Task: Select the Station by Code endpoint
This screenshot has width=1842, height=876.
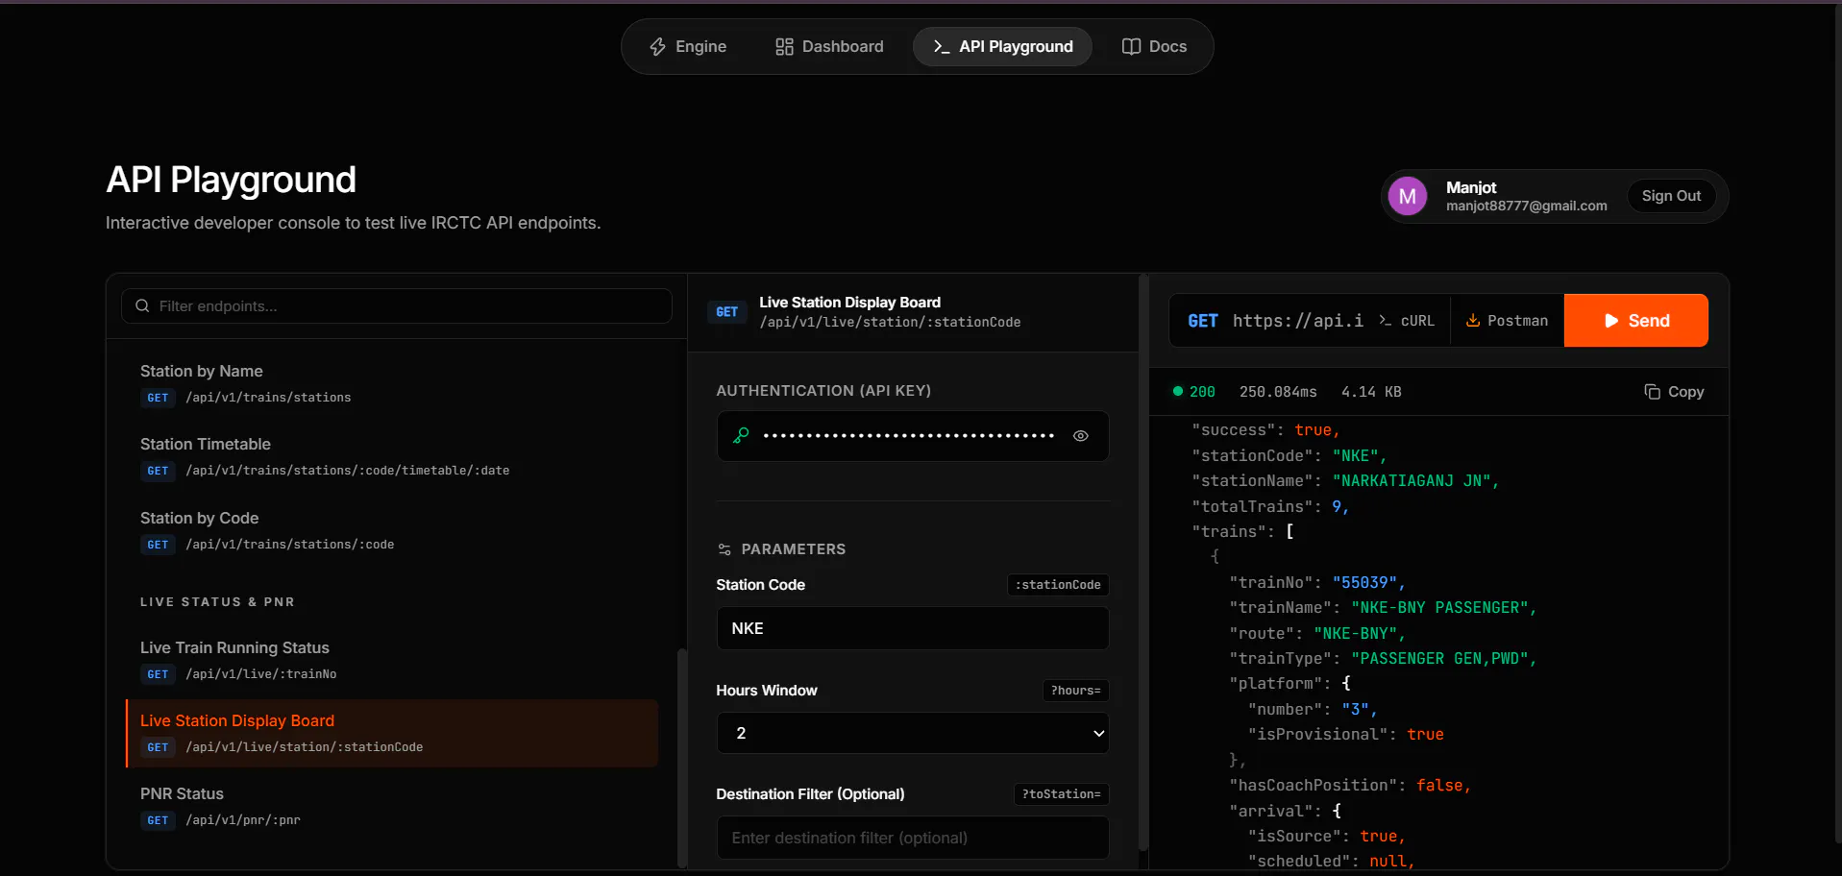Action: 392,530
